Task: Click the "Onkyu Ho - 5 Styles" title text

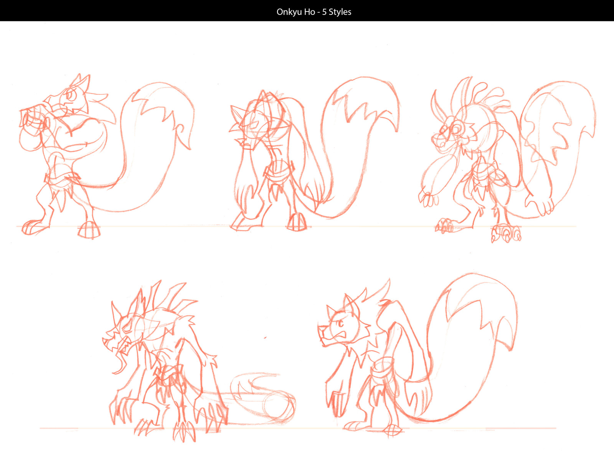Action: tap(314, 12)
